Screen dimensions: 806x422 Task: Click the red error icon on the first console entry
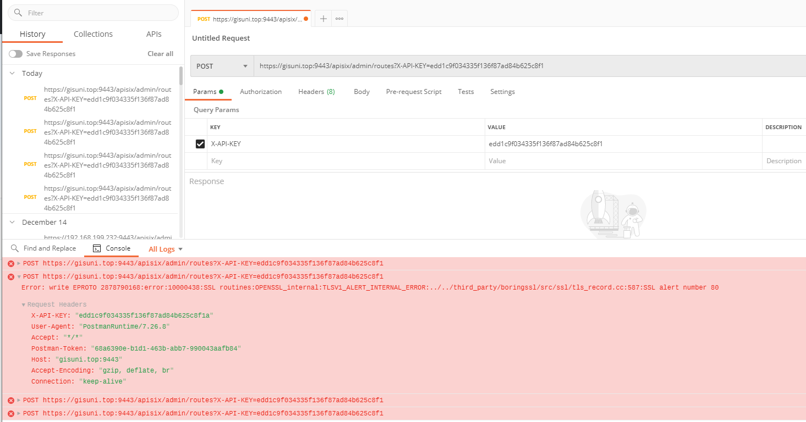pyautogui.click(x=10, y=263)
